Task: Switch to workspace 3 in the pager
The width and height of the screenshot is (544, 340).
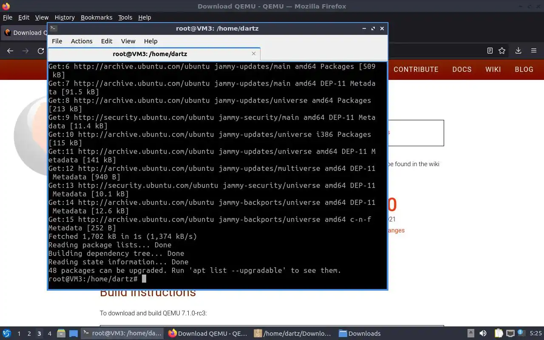Action: [39, 334]
